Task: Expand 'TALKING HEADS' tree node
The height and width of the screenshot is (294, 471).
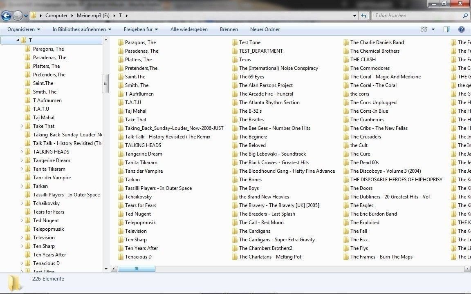Action: pyautogui.click(x=22, y=152)
